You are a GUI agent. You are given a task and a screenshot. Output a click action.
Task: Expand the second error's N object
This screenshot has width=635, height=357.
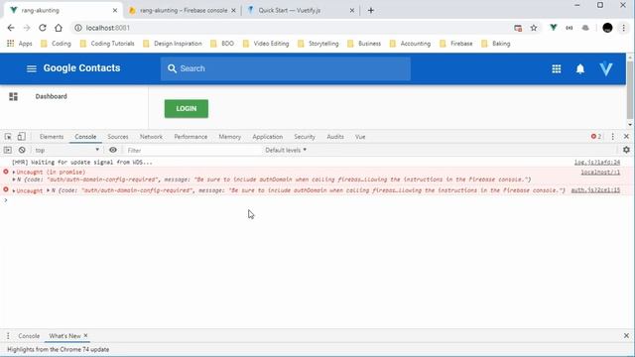(49, 190)
